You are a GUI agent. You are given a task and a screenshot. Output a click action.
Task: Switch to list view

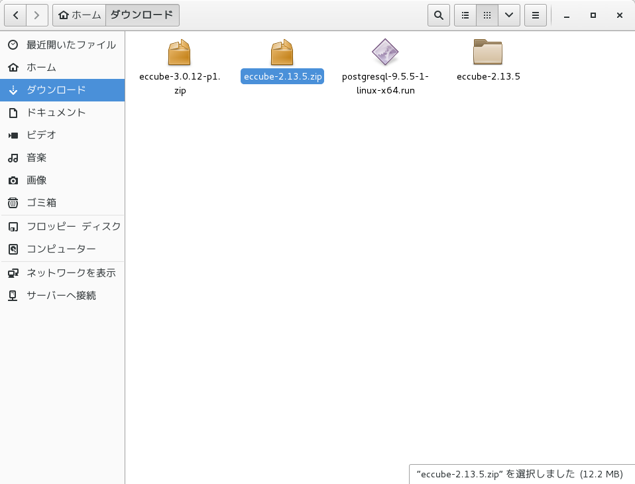click(465, 15)
